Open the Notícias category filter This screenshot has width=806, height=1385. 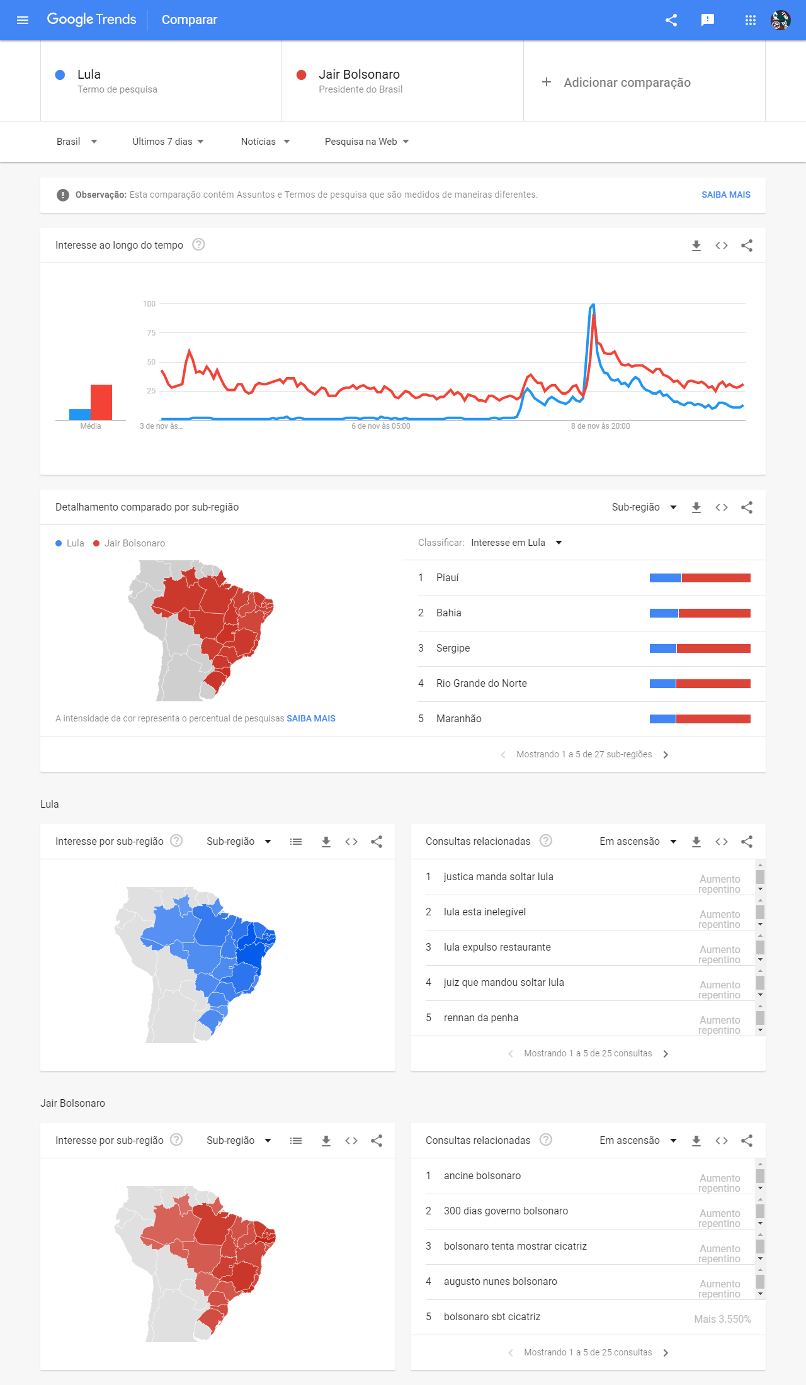(x=265, y=142)
